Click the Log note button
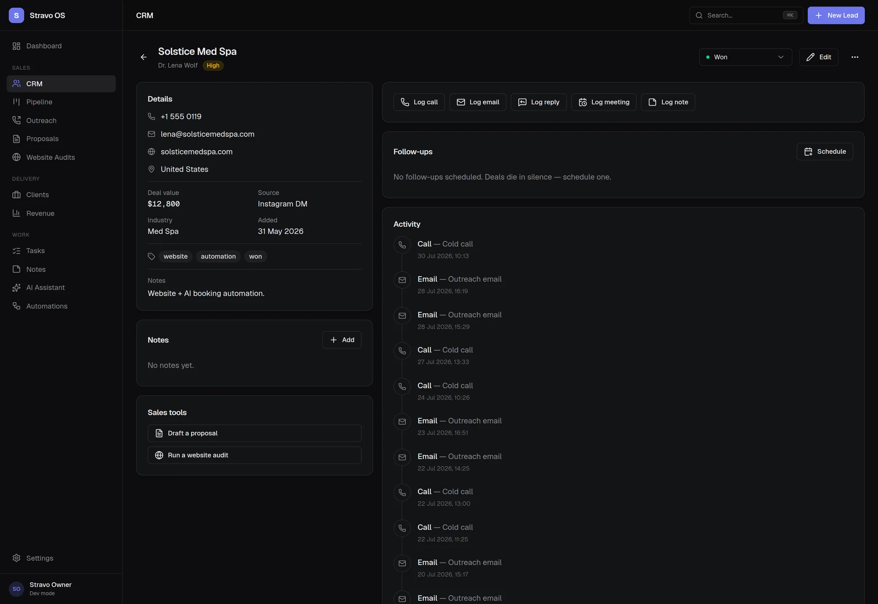This screenshot has height=604, width=878. 668,102
